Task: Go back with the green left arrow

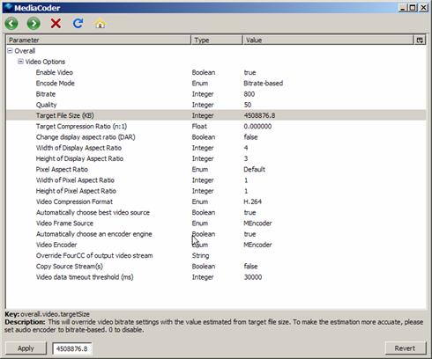Action: (11, 24)
